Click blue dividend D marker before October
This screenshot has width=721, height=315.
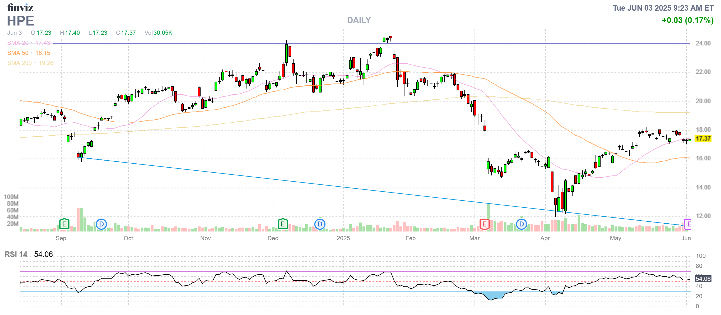(x=101, y=224)
